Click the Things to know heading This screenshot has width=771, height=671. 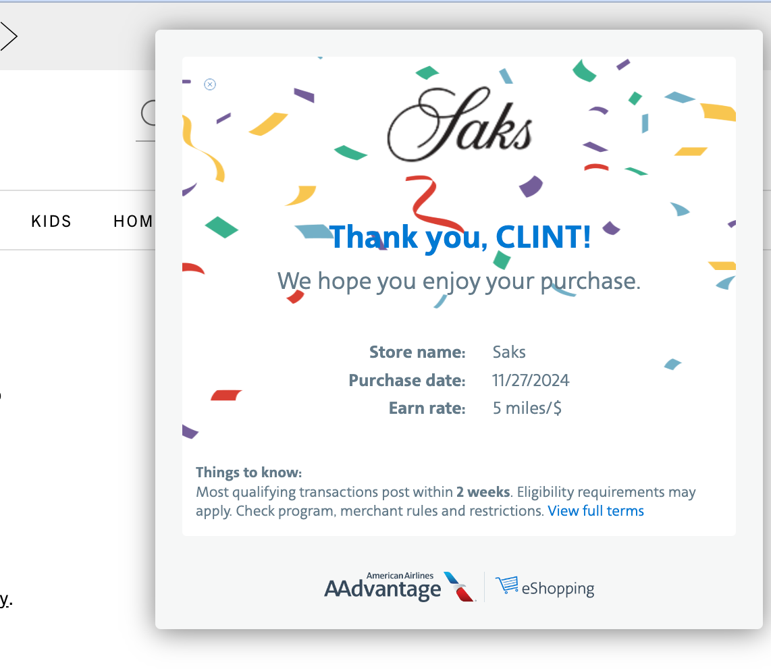coord(248,473)
